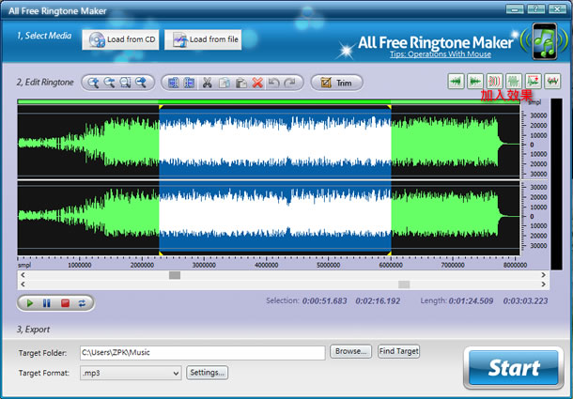The image size is (573, 399).
Task: Click the zoom out magnifier icon
Action: click(x=109, y=83)
